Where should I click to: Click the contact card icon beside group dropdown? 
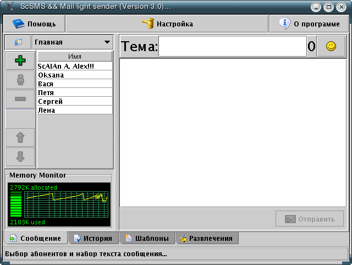[x=18, y=42]
